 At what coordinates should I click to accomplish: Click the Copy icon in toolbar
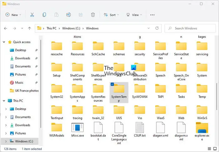click(44, 15)
